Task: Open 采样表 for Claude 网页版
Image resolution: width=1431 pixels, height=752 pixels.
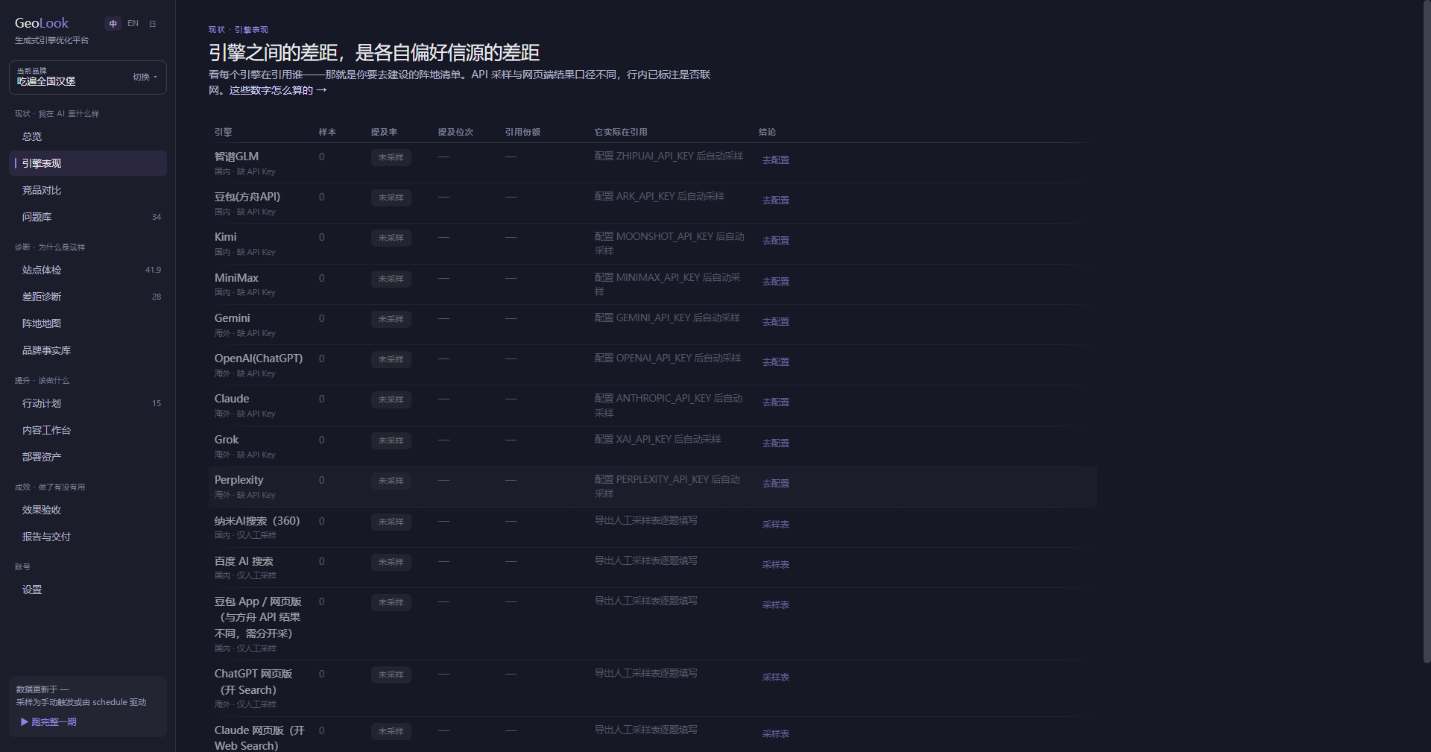Action: (x=775, y=733)
